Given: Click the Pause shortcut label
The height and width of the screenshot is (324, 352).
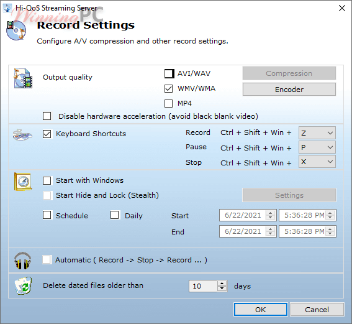Looking at the screenshot, I should point(196,147).
